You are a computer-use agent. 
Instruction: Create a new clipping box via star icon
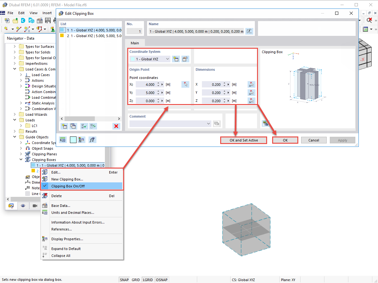(64, 126)
